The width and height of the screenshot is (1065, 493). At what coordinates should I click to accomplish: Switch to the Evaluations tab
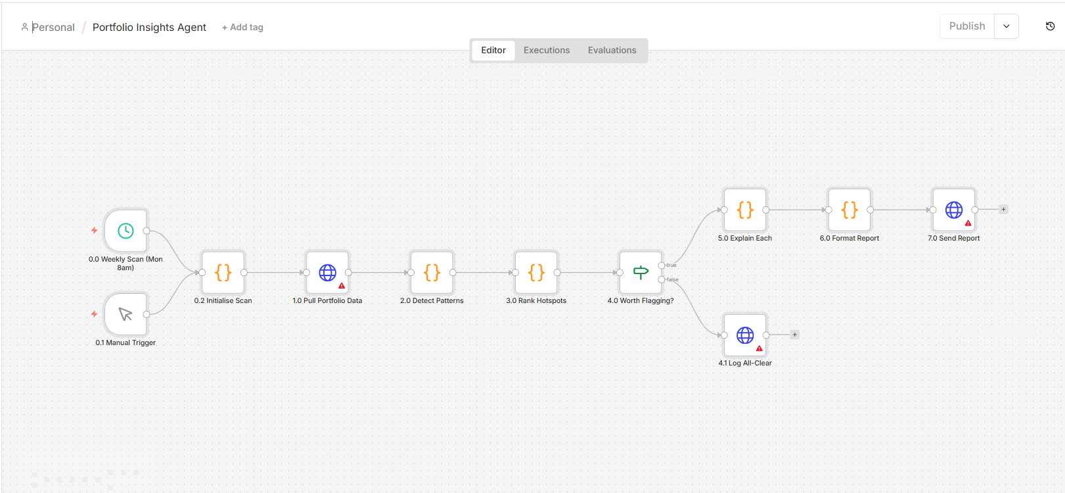tap(612, 50)
